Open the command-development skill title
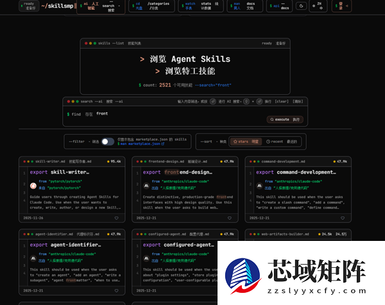Screen dimensions: 385x305 tap(307, 172)
